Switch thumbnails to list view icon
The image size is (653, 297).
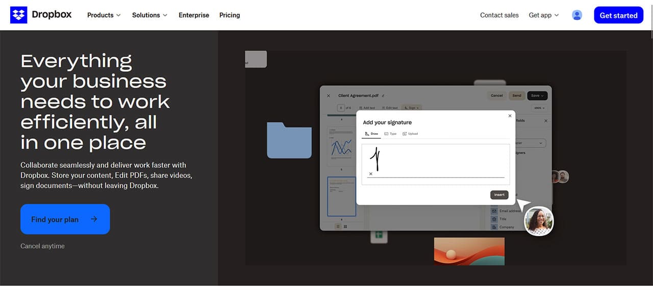pyautogui.click(x=338, y=226)
